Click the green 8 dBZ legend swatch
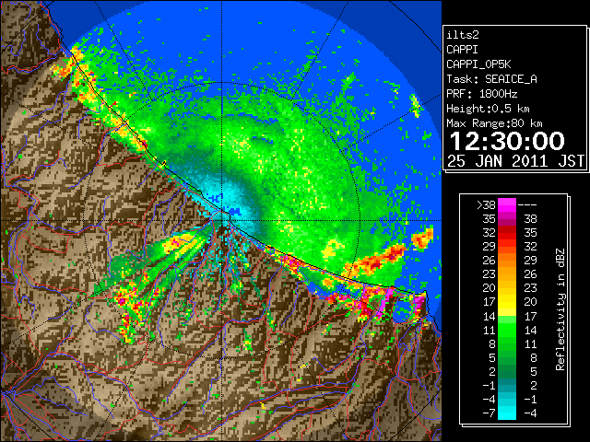Image resolution: width=590 pixels, height=442 pixels. pos(507,343)
